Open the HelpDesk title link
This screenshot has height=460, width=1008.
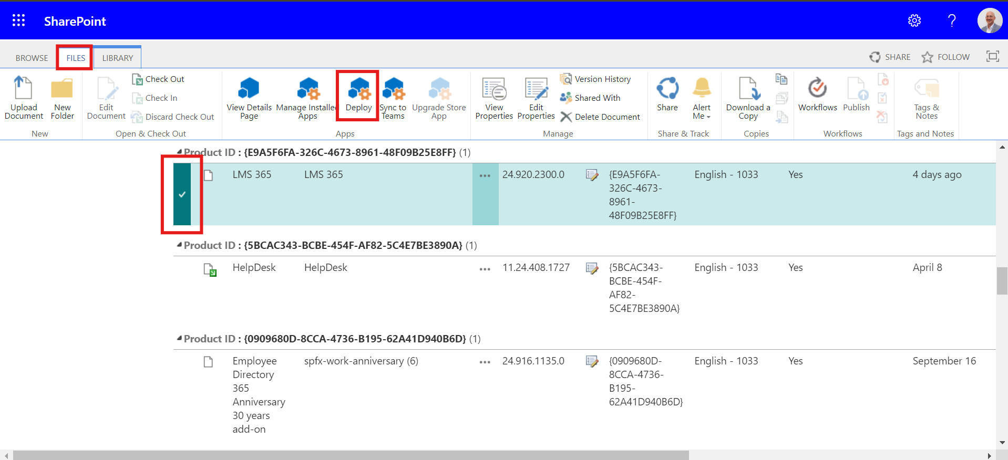coord(254,268)
